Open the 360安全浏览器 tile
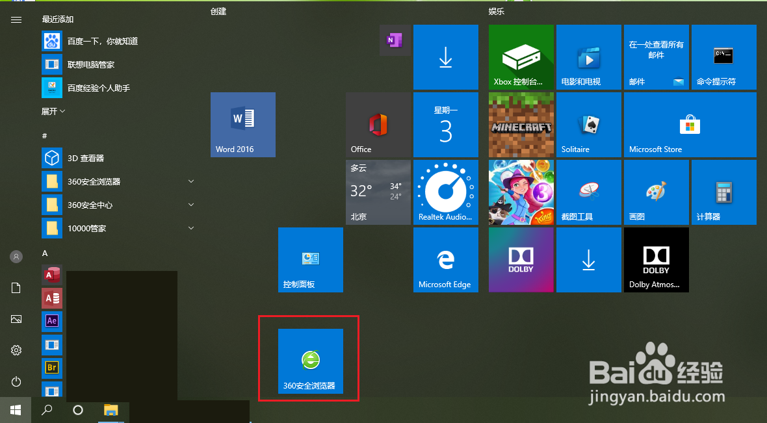This screenshot has height=423, width=767. [x=310, y=361]
